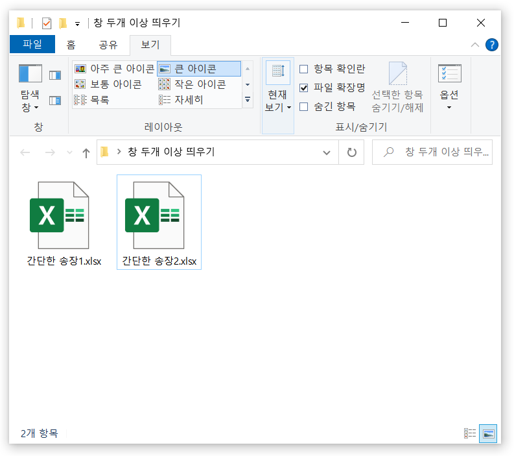This screenshot has width=514, height=456.
Task: Click the back navigation arrow
Action: click(x=25, y=152)
